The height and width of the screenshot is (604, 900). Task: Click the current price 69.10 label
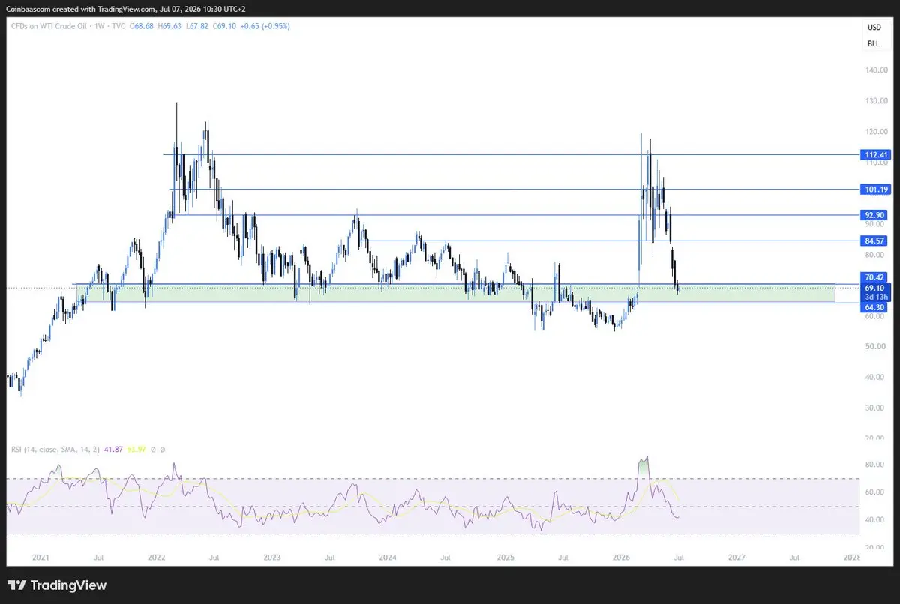coord(876,287)
